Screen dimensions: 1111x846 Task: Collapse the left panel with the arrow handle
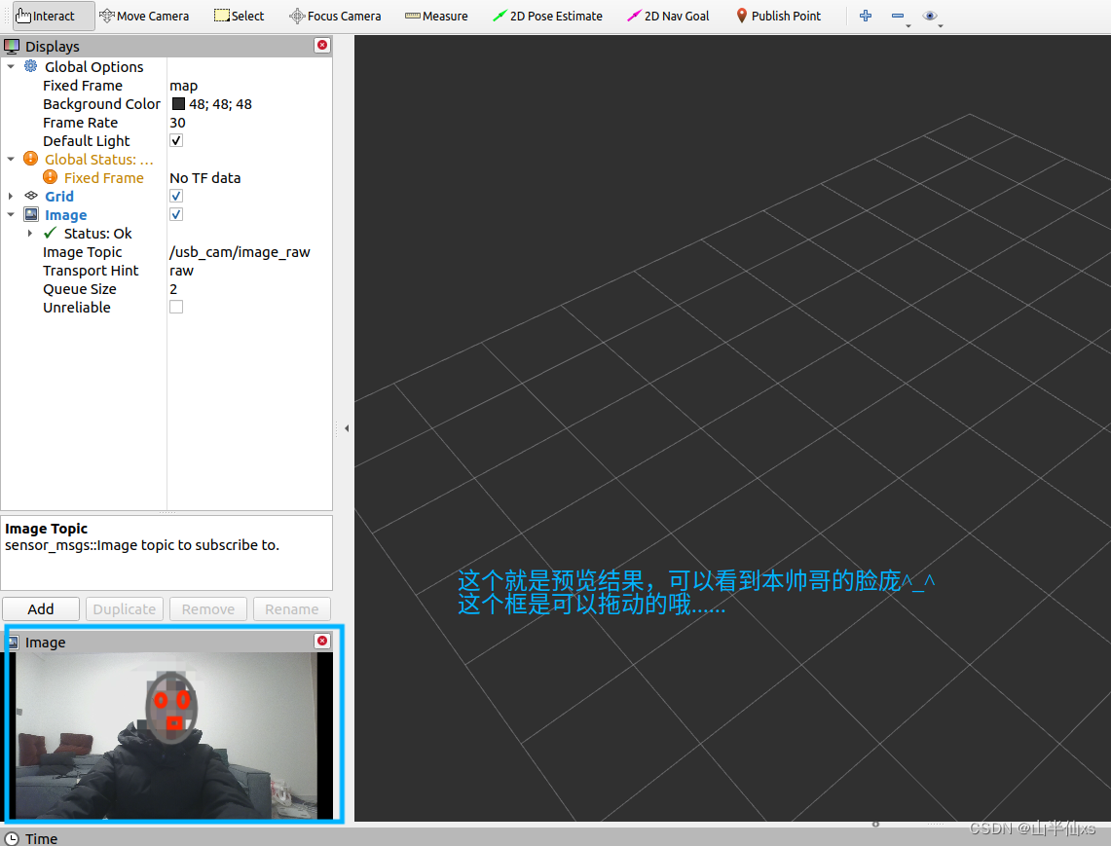point(347,428)
